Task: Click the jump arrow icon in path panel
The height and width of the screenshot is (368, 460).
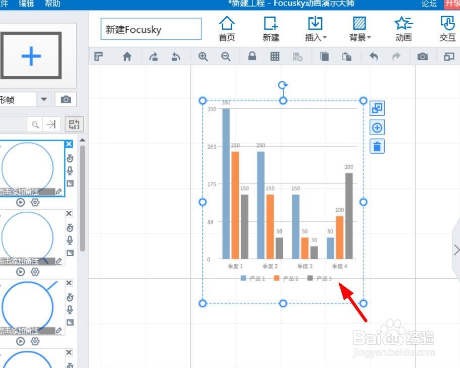Action: 51,124
